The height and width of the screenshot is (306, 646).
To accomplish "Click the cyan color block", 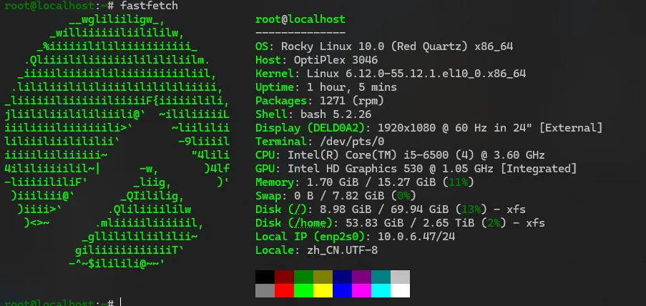I will pos(381,290).
